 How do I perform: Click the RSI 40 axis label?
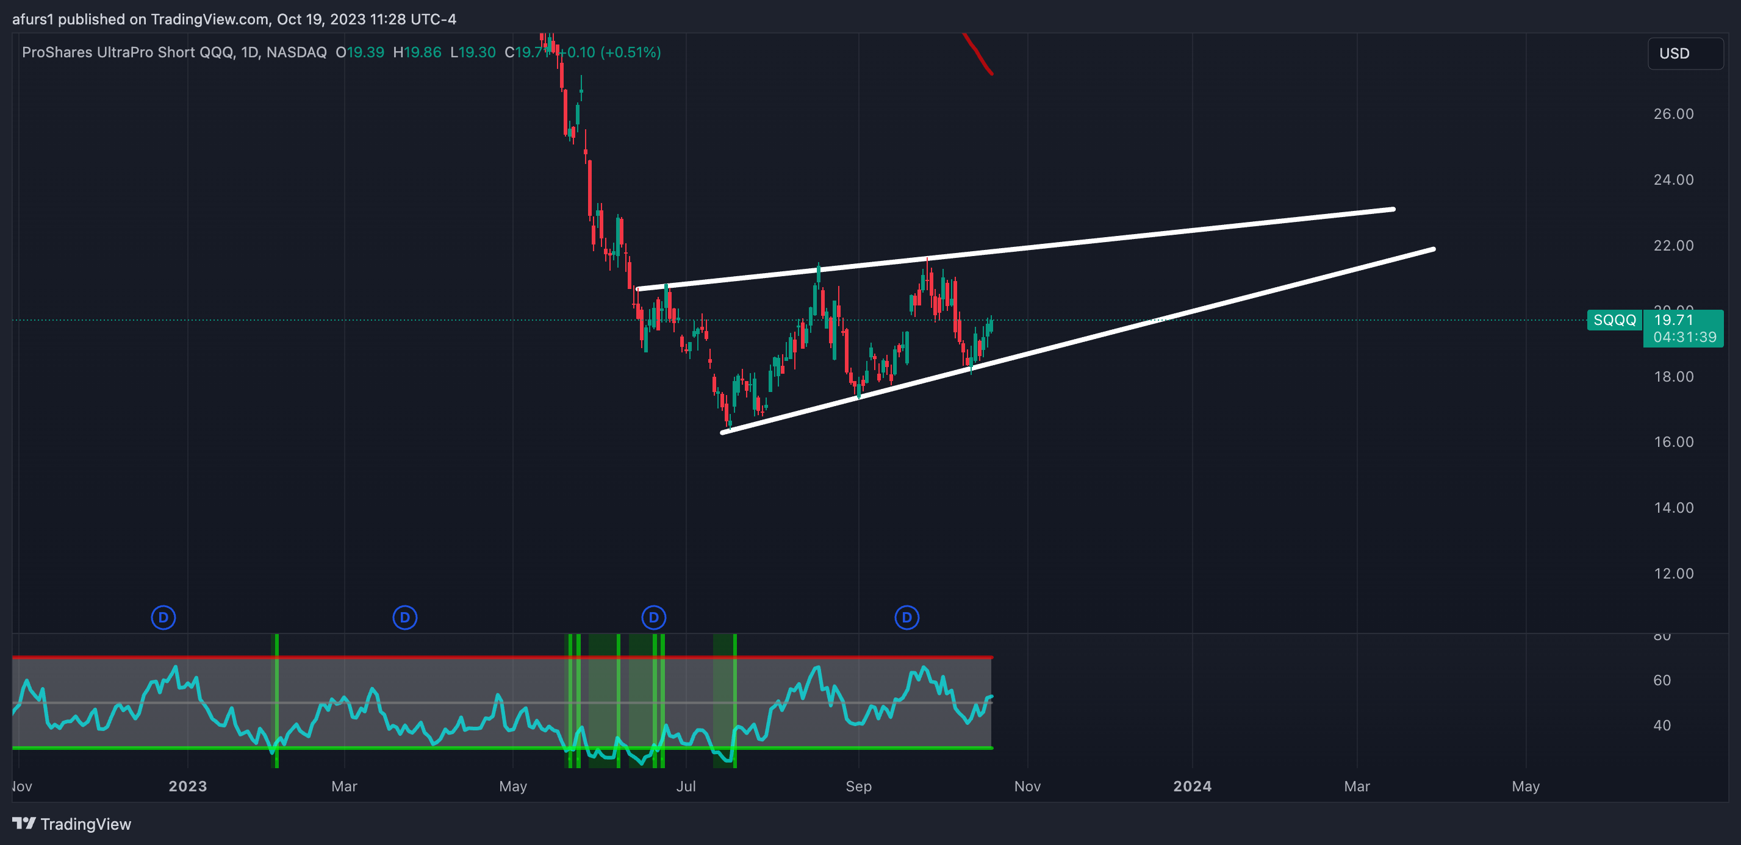1662,726
